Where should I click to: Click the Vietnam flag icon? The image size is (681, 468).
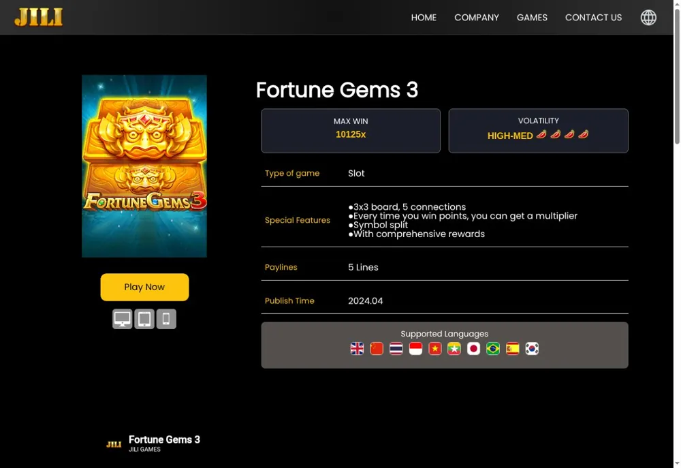[434, 349]
